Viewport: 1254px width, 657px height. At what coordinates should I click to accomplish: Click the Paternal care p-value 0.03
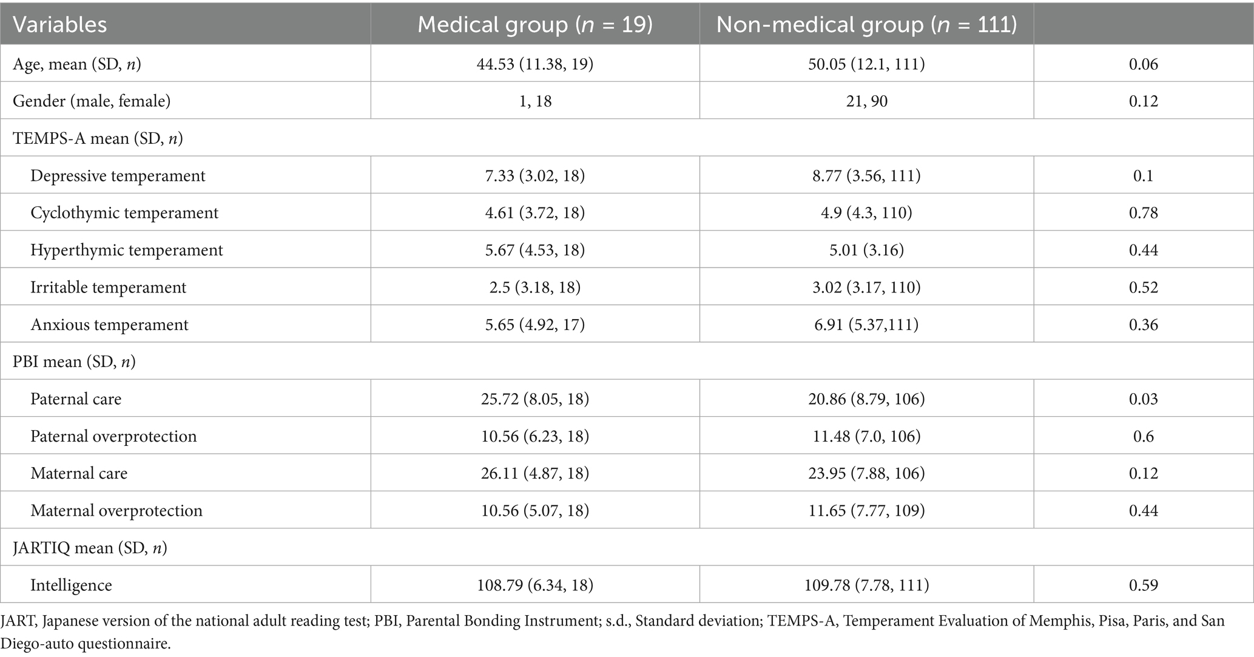pyautogui.click(x=1143, y=399)
